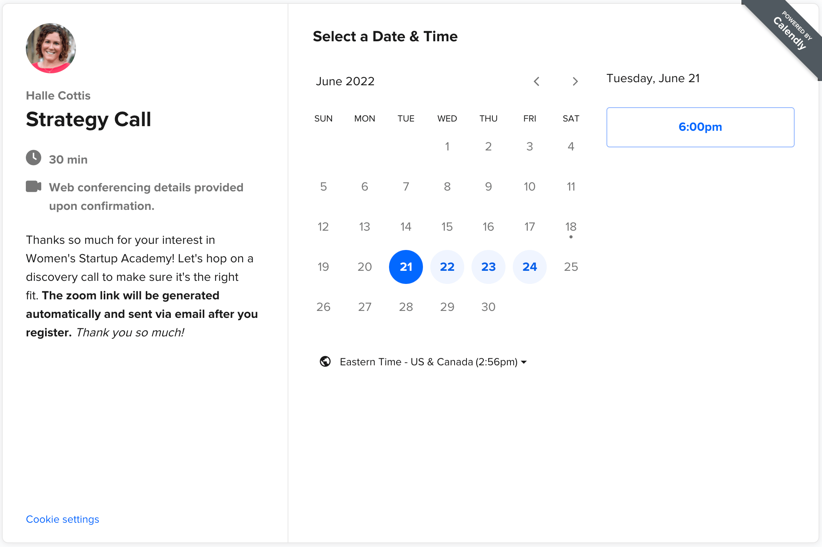Click the globe time zone icon
Viewport: 822px width, 547px height.
[325, 361]
